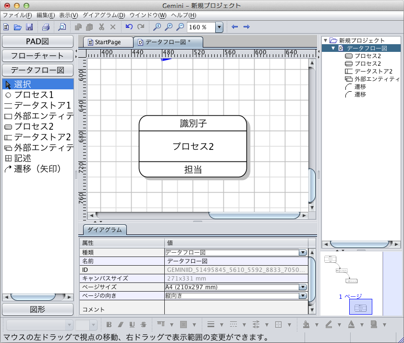Collapse the データフロー図 tree node triangle
This screenshot has width=404, height=343.
(x=333, y=48)
